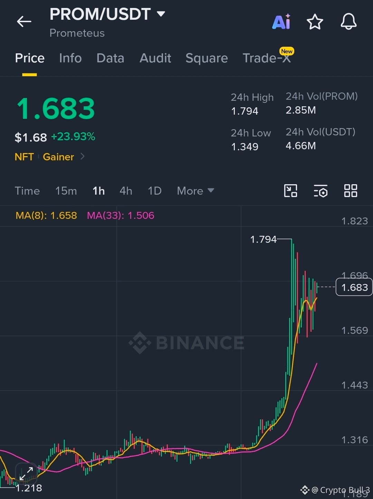Tap the 1.218 low marker on chart

point(29,488)
